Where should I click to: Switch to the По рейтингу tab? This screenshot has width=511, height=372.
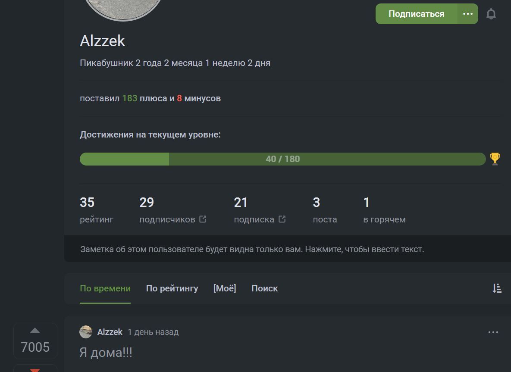[x=172, y=288]
